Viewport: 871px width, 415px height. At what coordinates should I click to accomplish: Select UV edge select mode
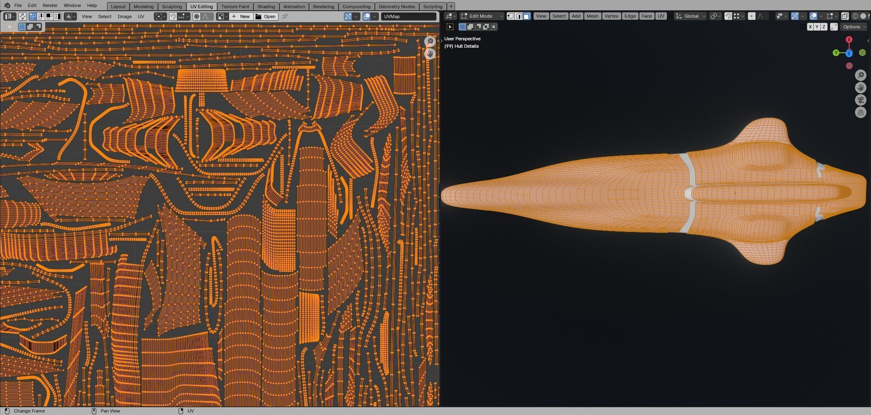[x=41, y=16]
